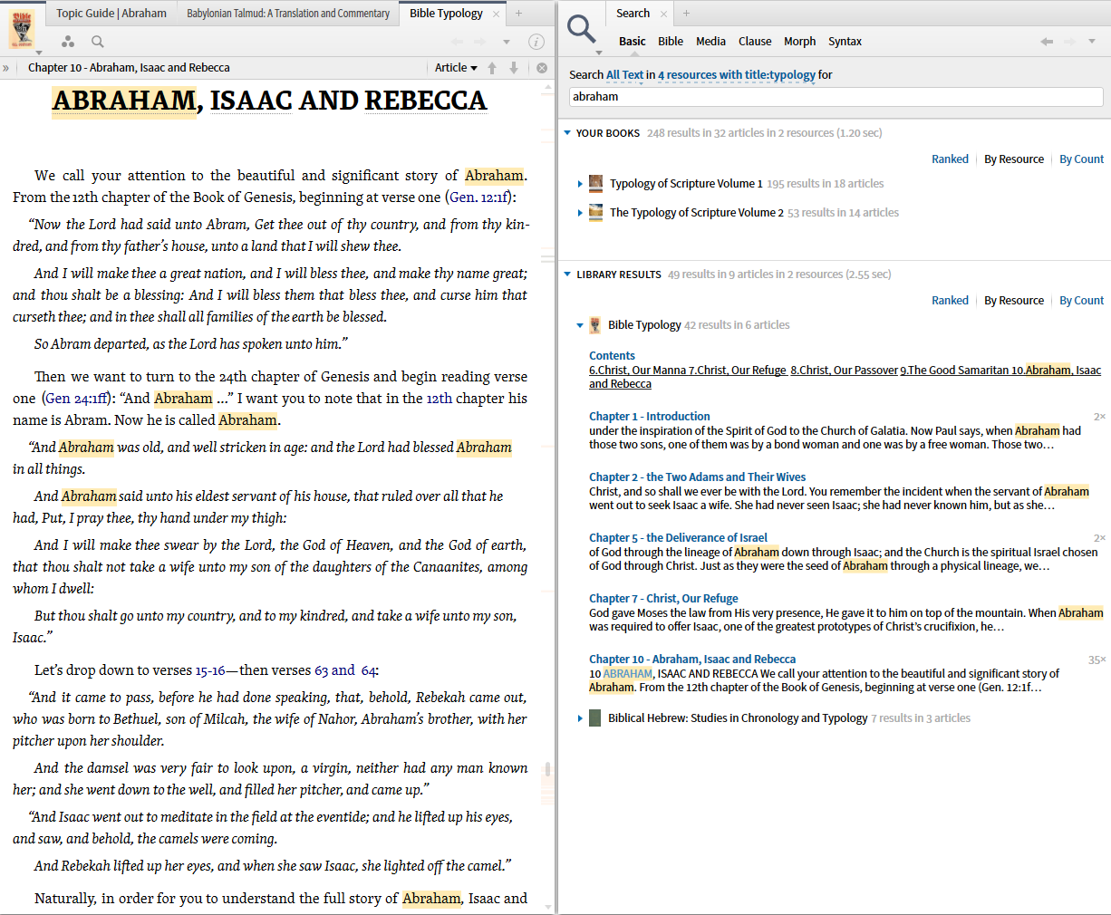1111x915 pixels.
Task: Open dropdown under Search magnifier icon
Action: [x=598, y=53]
